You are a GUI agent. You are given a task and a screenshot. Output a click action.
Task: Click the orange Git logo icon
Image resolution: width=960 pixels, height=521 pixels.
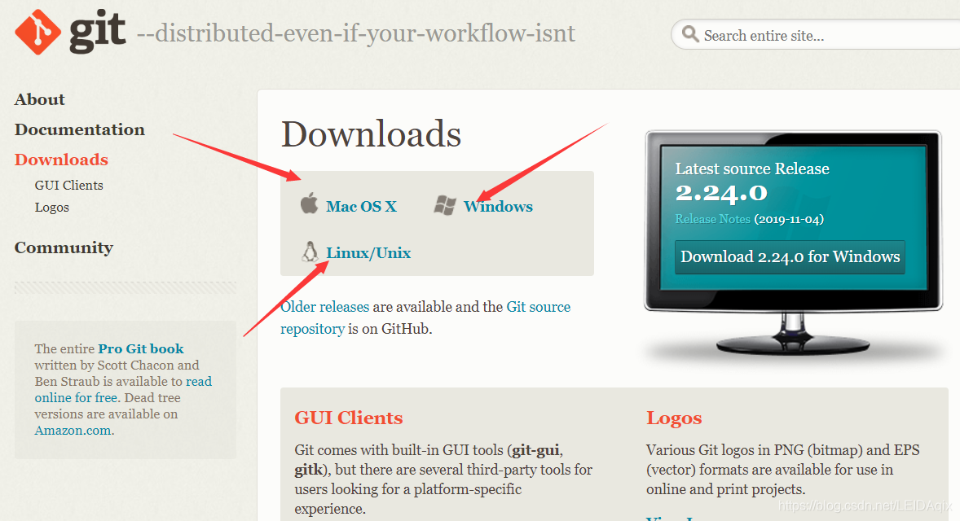[37, 32]
